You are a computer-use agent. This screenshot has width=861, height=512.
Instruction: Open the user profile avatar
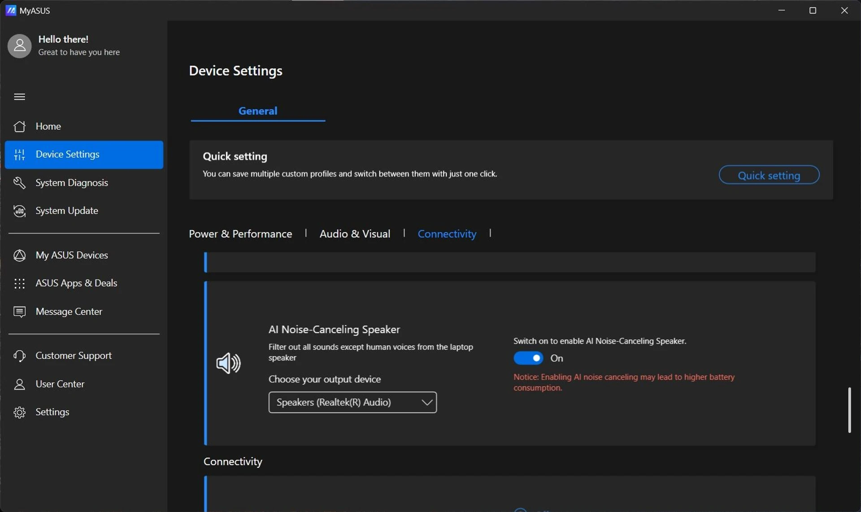20,46
